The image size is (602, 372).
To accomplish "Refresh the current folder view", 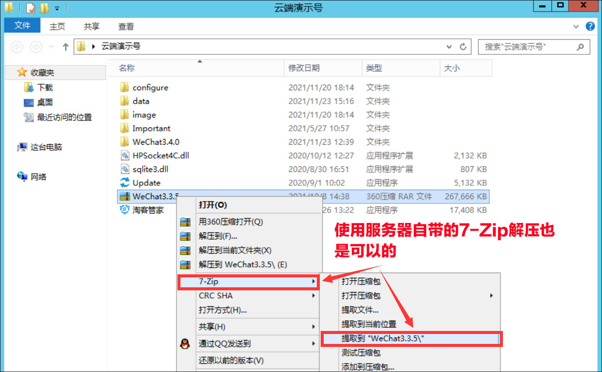I will pyautogui.click(x=463, y=47).
